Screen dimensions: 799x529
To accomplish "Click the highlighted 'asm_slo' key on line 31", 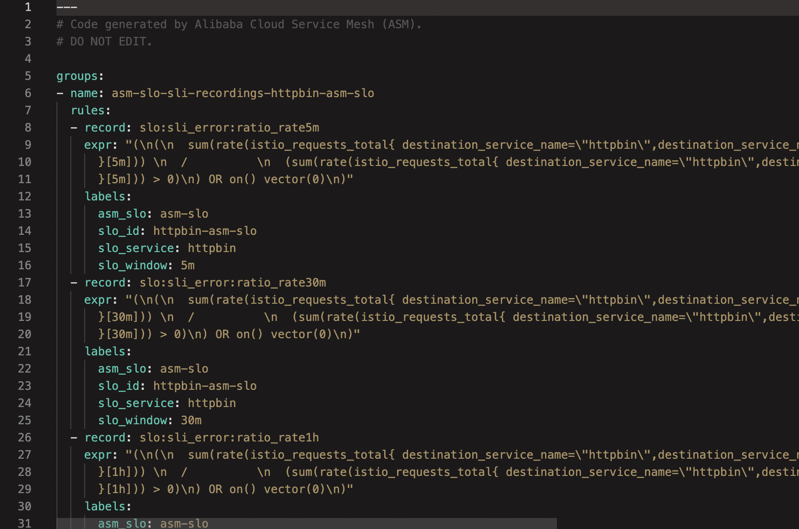I will (x=122, y=523).
